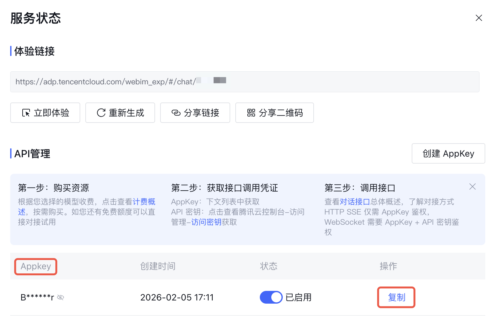498x324 pixels.
Task: Click the API管理 section title
Action: [x=32, y=154]
